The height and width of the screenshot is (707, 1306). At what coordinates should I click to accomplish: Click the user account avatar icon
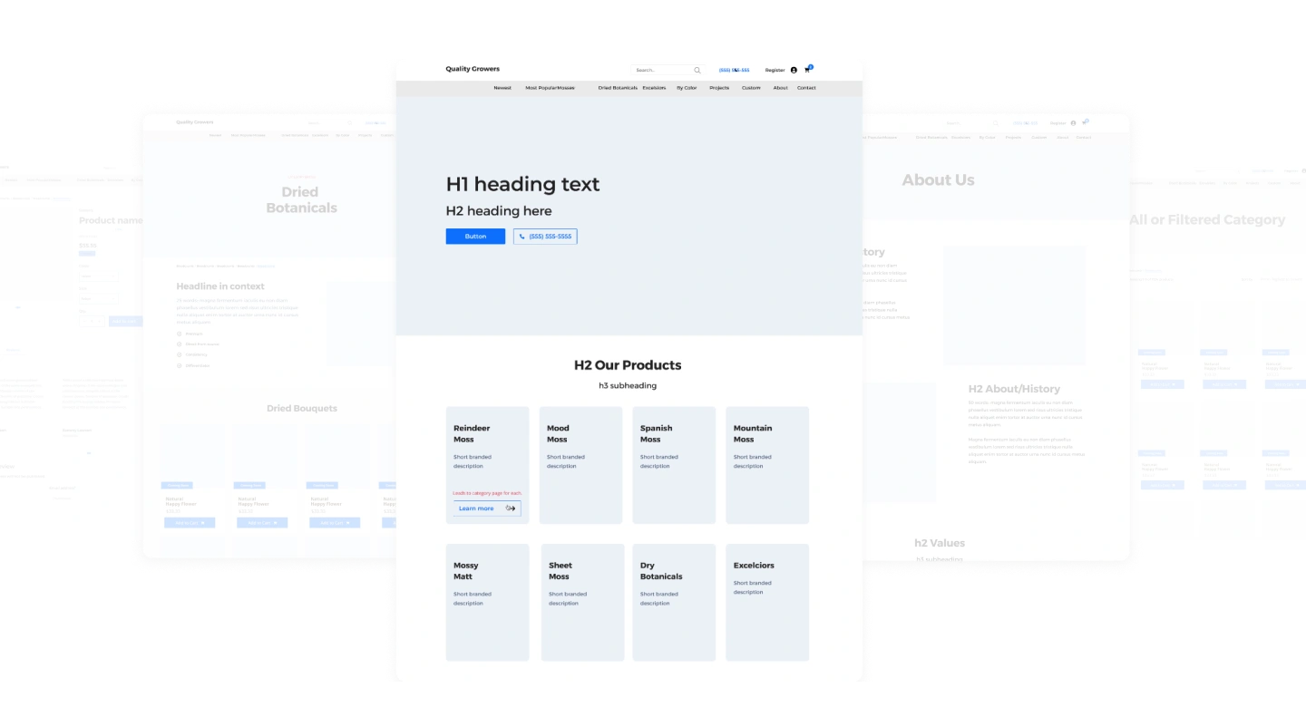pyautogui.click(x=794, y=70)
